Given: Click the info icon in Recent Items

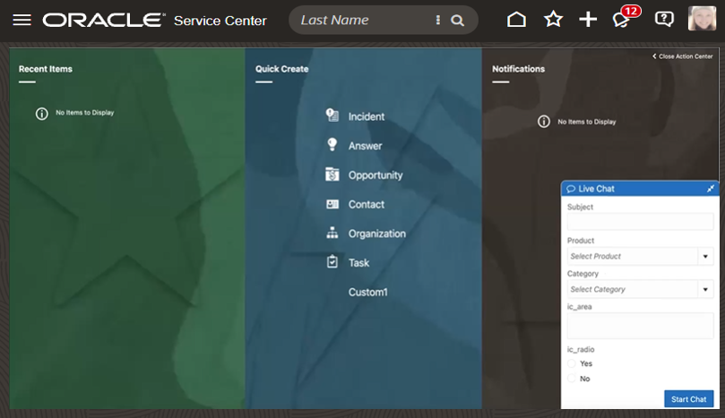Looking at the screenshot, I should tap(41, 114).
